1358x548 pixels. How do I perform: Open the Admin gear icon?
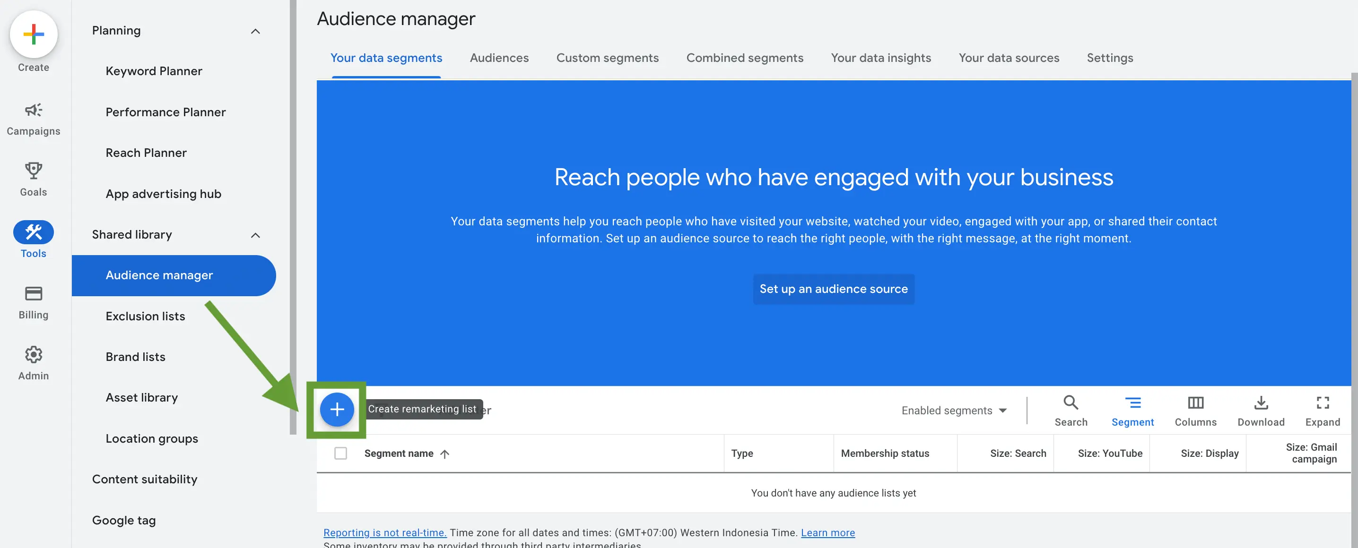click(33, 355)
